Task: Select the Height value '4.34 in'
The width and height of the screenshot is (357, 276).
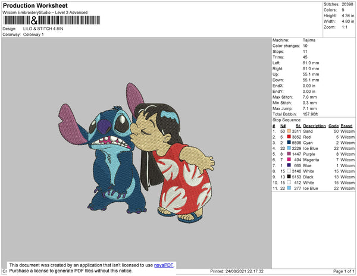Action: pyautogui.click(x=348, y=15)
